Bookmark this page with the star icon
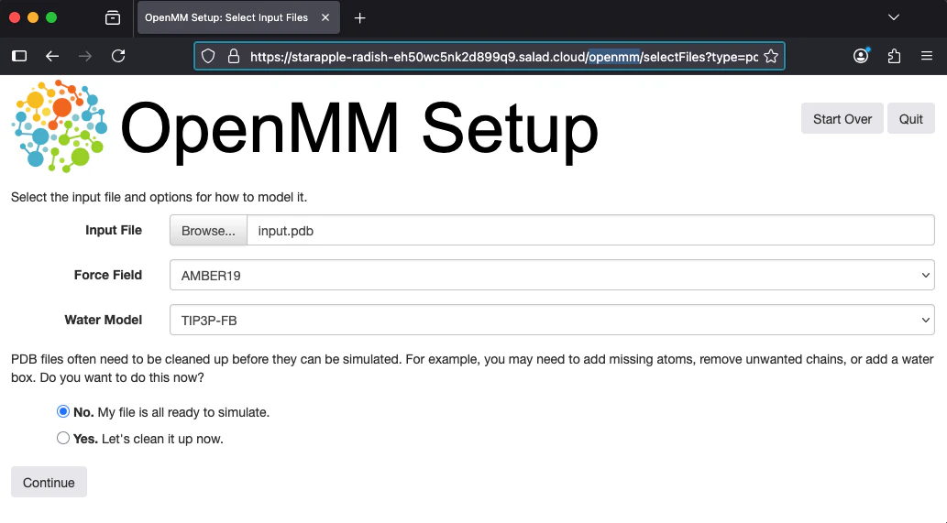Viewport: 947px width, 523px height. (x=771, y=56)
